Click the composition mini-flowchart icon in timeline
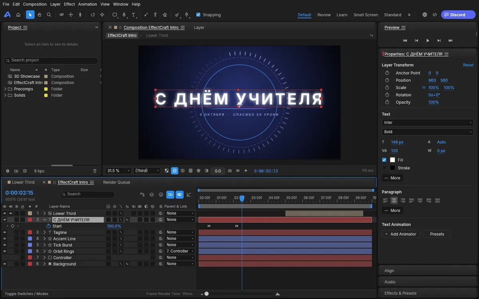Image resolution: width=479 pixels, height=299 pixels. (142, 195)
